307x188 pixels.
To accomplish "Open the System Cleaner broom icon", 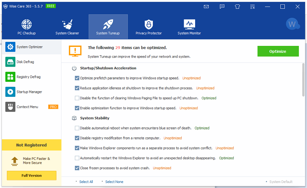I will tap(67, 24).
